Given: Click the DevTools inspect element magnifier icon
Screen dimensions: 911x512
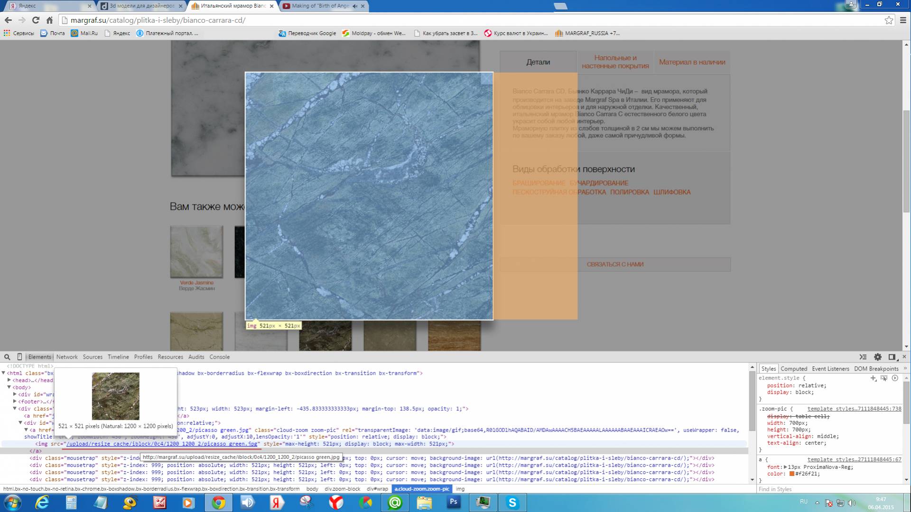Looking at the screenshot, I should click(x=7, y=357).
